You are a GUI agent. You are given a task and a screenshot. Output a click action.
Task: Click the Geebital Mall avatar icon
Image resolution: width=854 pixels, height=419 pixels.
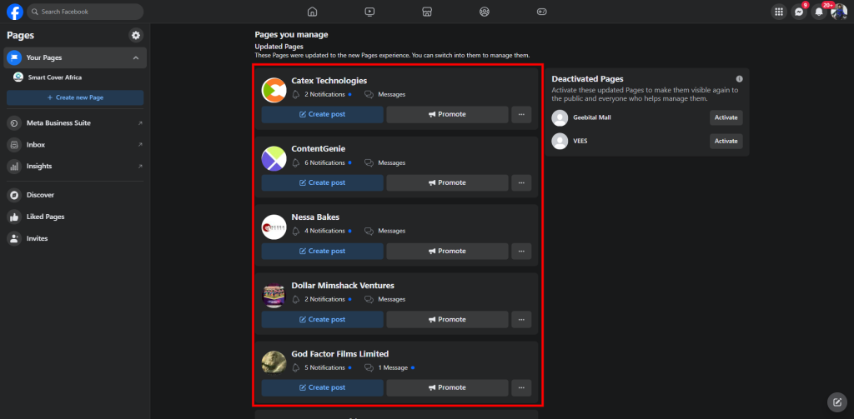pos(560,117)
